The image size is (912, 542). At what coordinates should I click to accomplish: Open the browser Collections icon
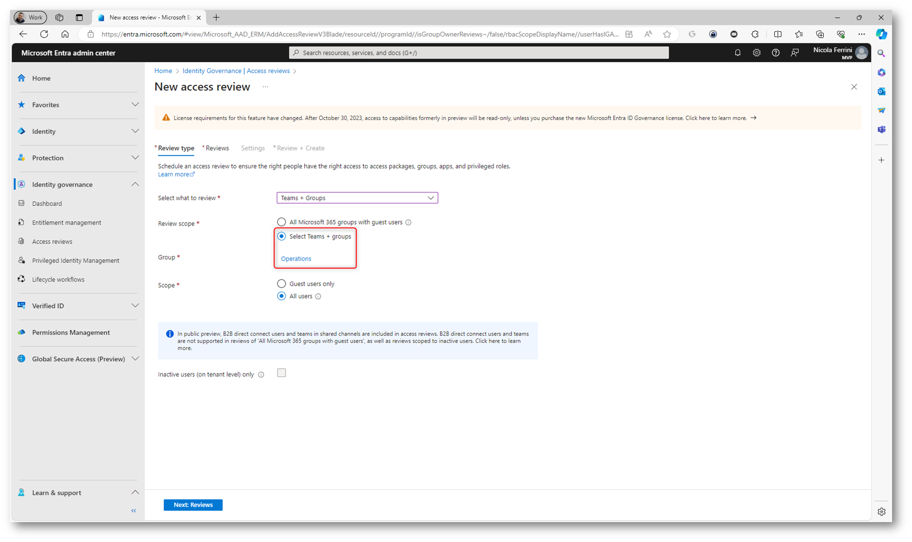point(820,34)
